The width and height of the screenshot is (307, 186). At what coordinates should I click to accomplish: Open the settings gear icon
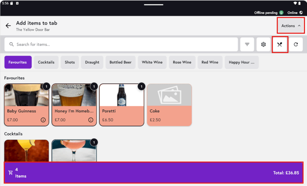coord(263,45)
